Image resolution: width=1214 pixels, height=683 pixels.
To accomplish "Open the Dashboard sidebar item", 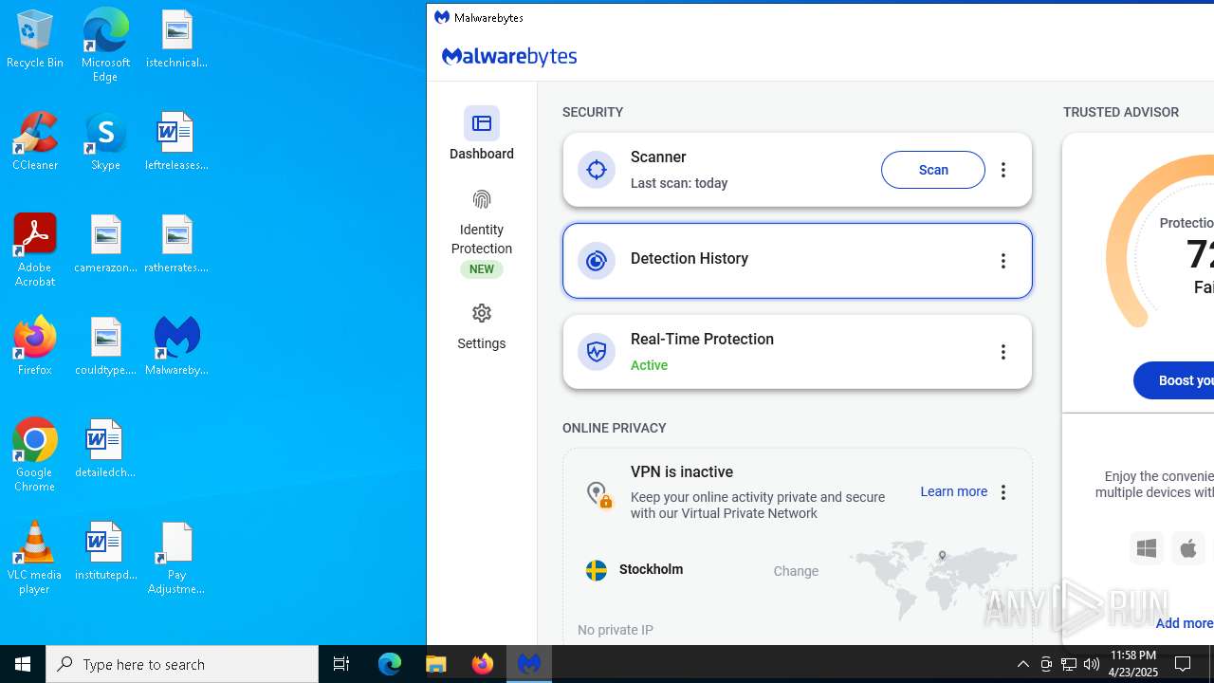I will 482,134.
